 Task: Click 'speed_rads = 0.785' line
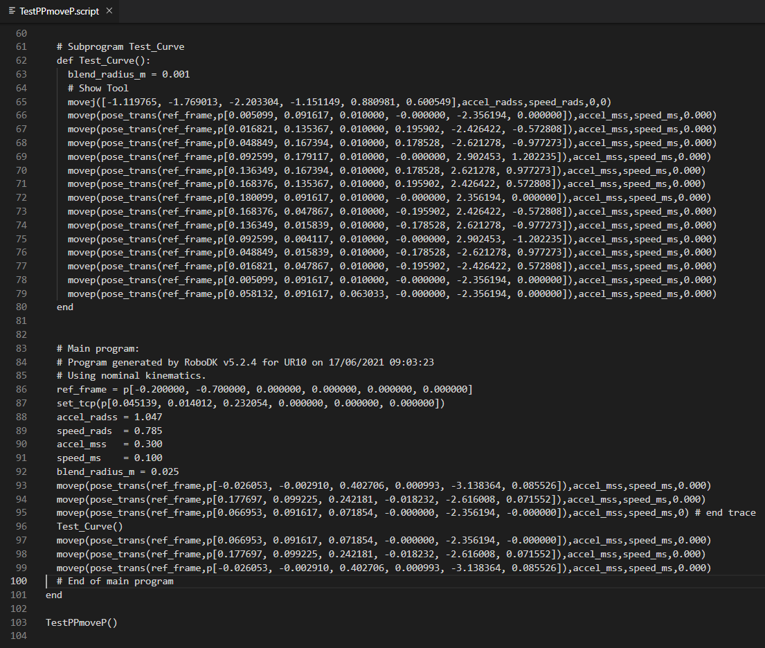(x=109, y=431)
